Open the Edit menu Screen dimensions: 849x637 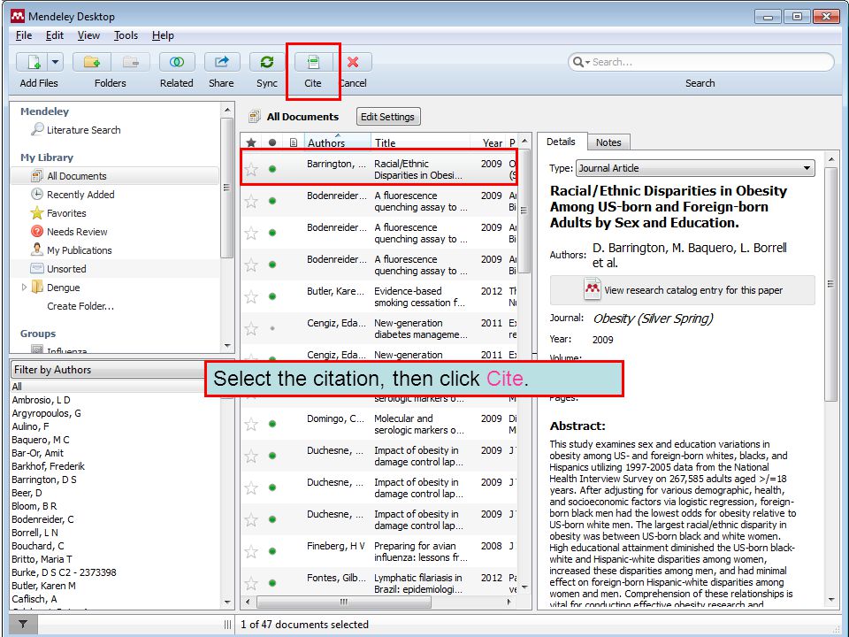pos(55,35)
